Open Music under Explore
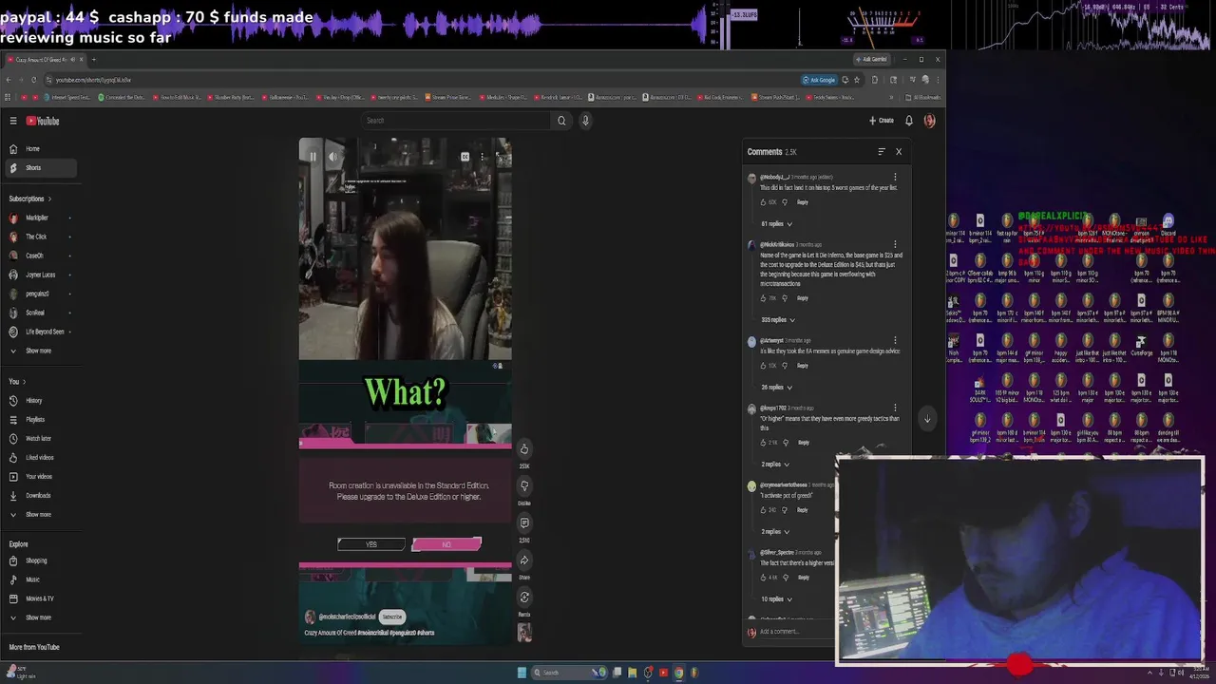The width and height of the screenshot is (1216, 684). click(x=39, y=579)
